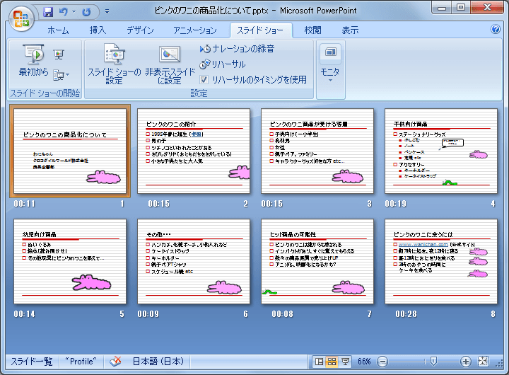Switch to Normal view icon
This screenshot has width=509, height=375.
click(319, 362)
